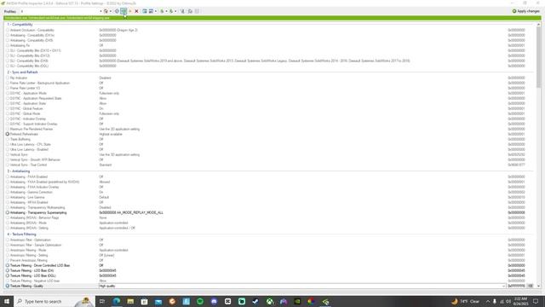This screenshot has height=307, width=545.
Task: Open the notification center icon
Action: [536, 301]
